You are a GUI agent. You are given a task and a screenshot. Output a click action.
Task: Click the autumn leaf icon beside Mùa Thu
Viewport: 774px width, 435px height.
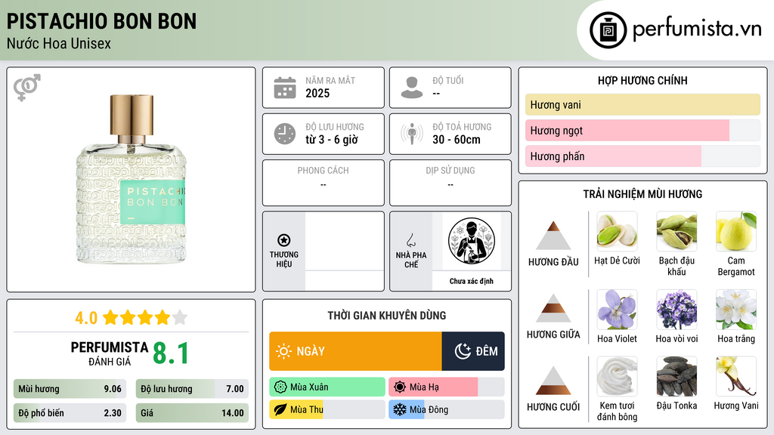coord(280,410)
